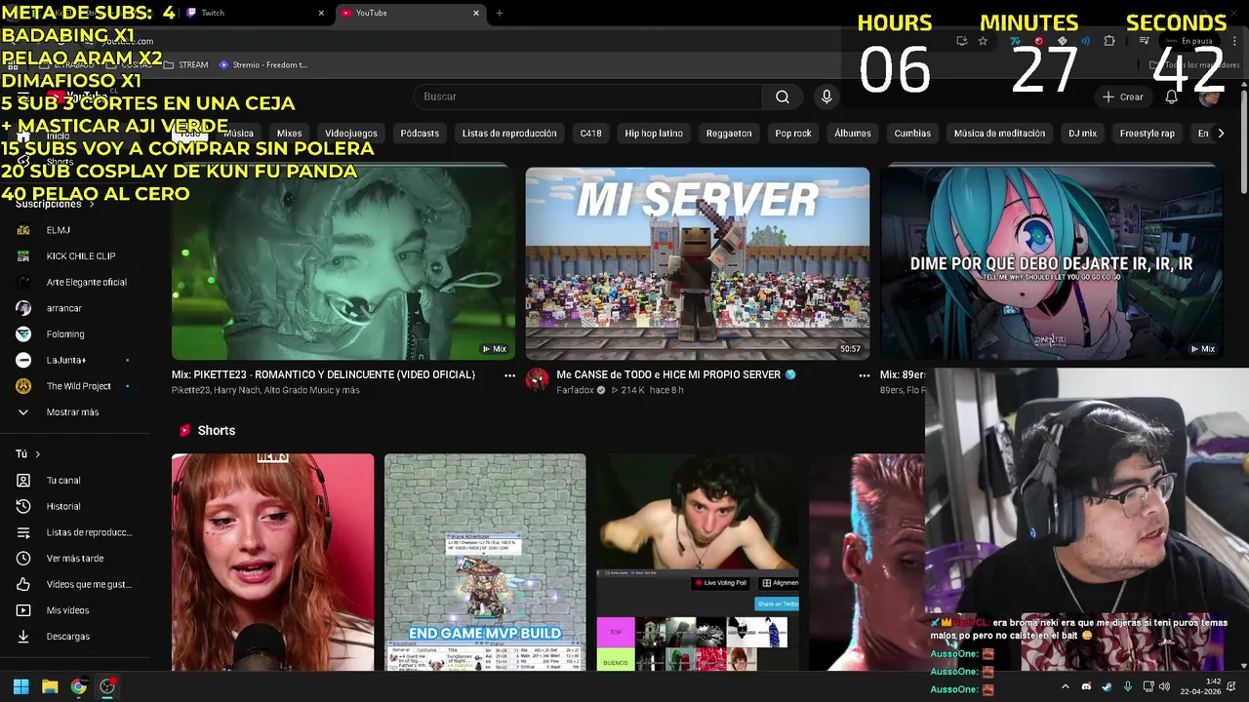Bookmark this page with the star icon
This screenshot has height=702, width=1249.
tap(983, 41)
